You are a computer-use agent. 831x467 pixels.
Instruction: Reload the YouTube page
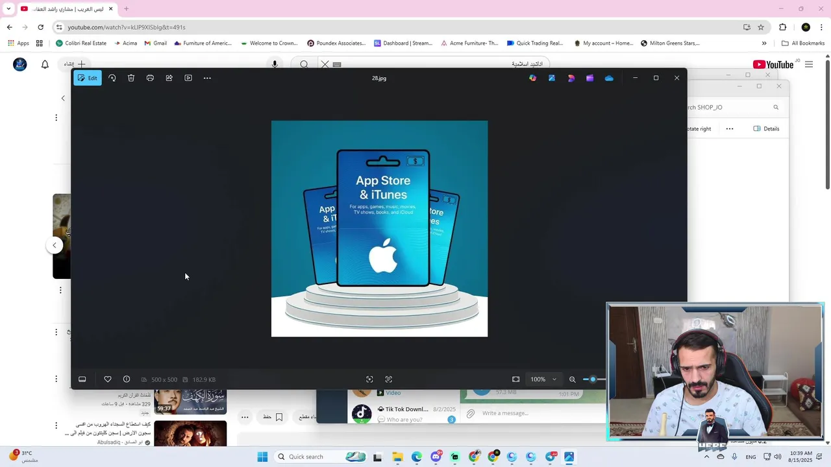tap(40, 27)
